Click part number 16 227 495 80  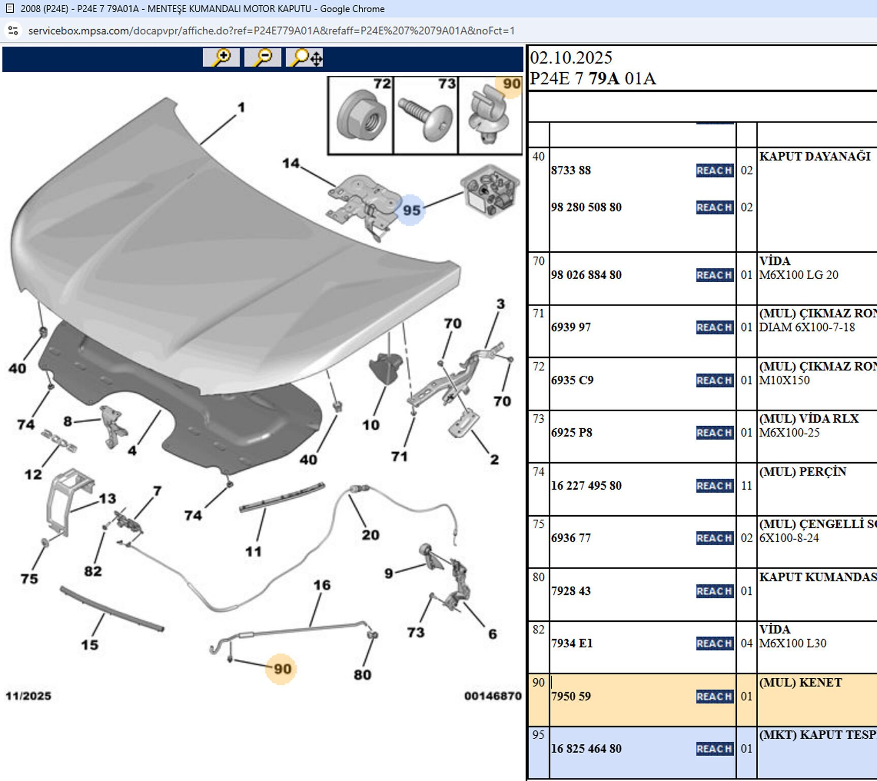[x=586, y=486]
